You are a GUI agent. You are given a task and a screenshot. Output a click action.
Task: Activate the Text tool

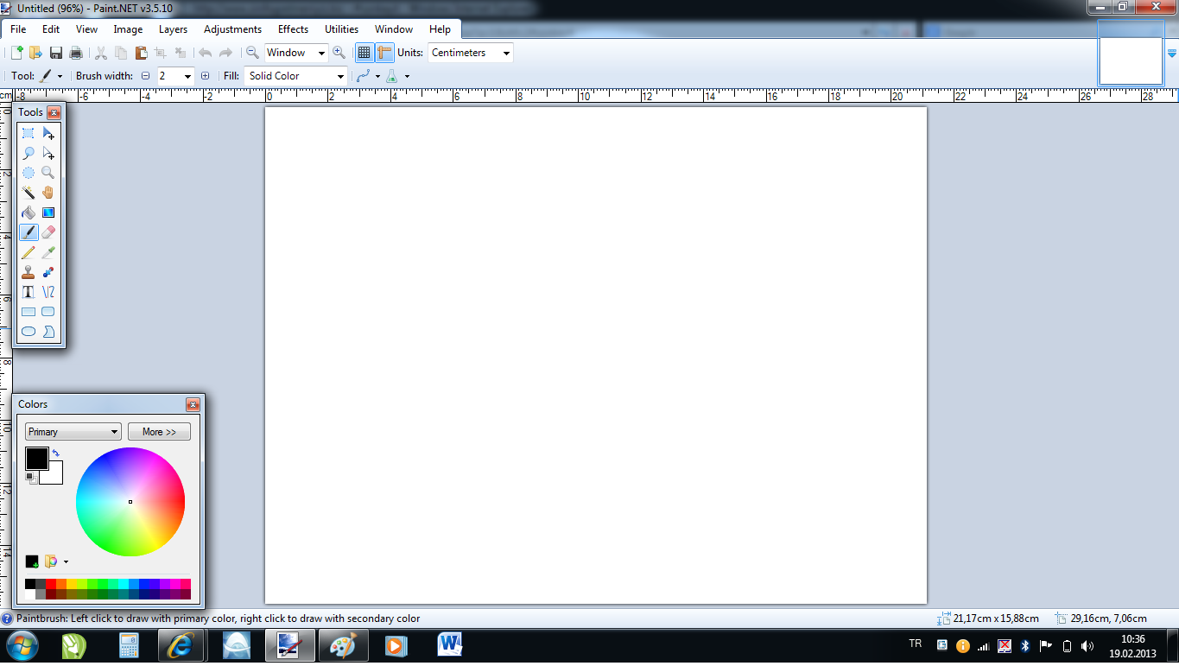point(29,292)
